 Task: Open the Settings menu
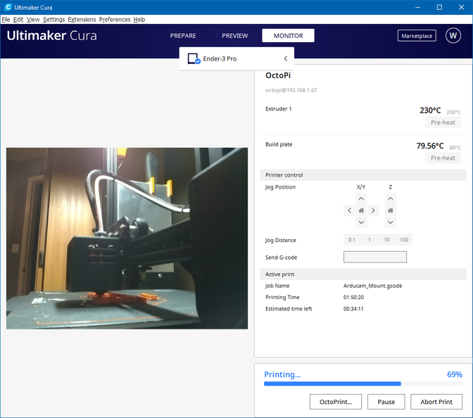[54, 20]
